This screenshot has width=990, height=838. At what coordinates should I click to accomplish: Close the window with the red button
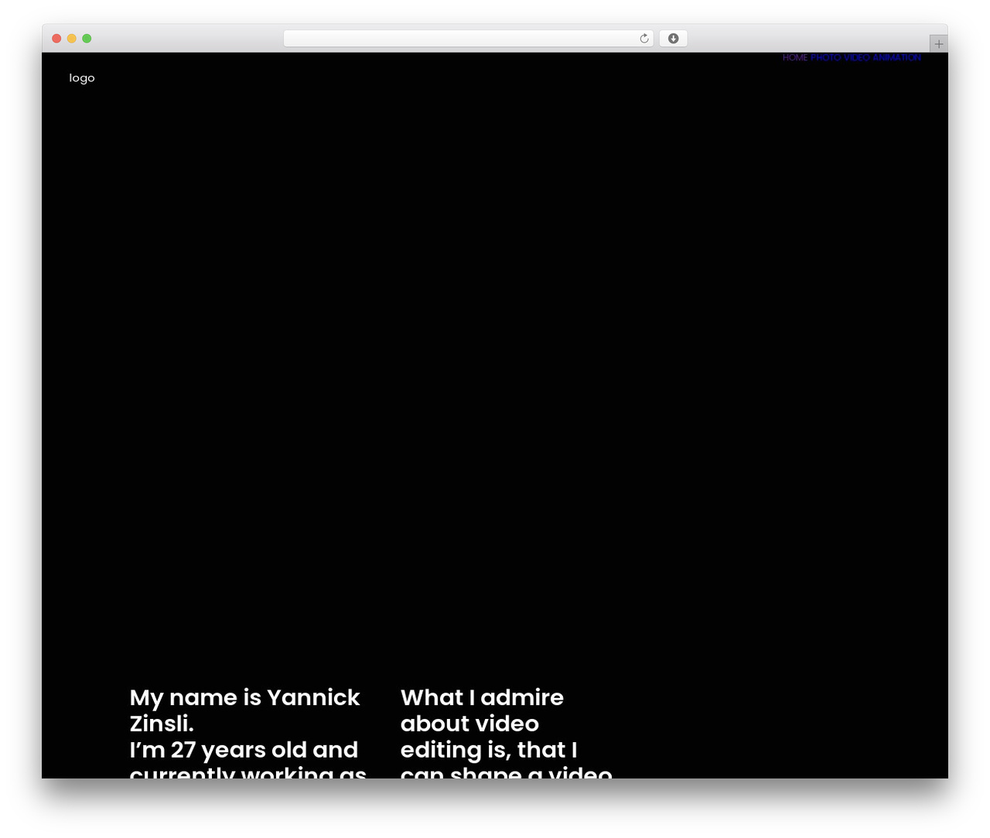[56, 39]
